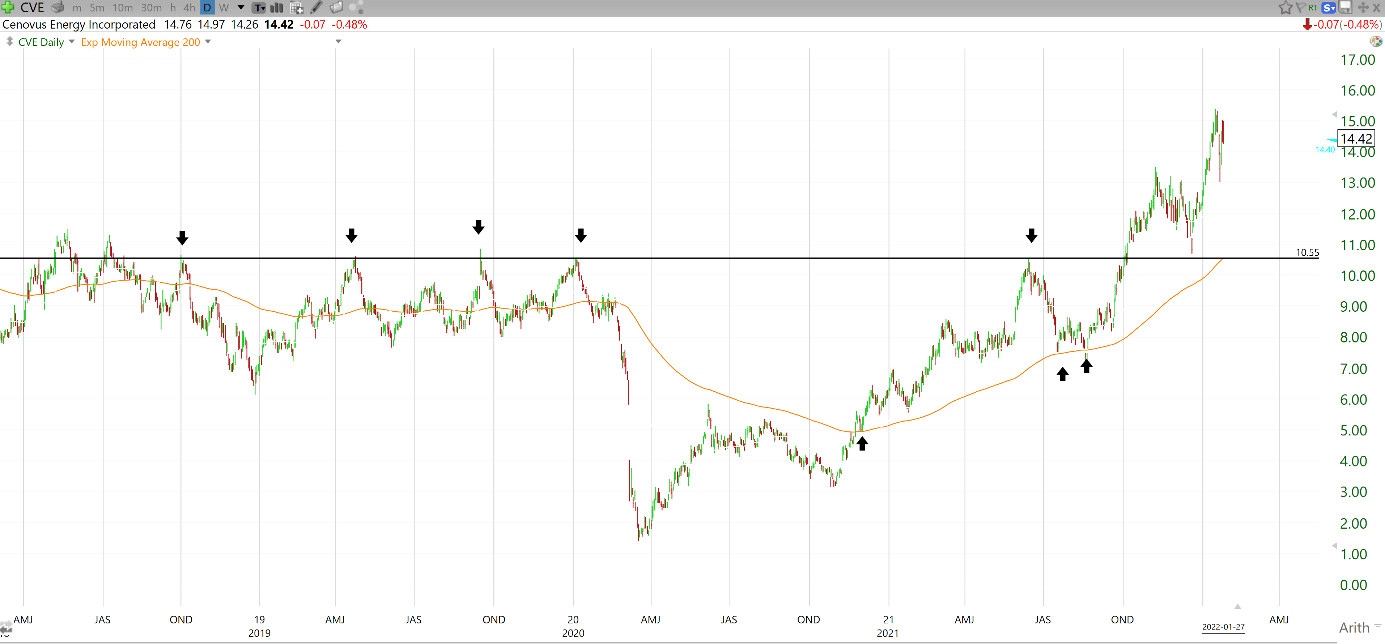The width and height of the screenshot is (1385, 644).
Task: Open the folders chart layouts icon
Action: (x=336, y=8)
